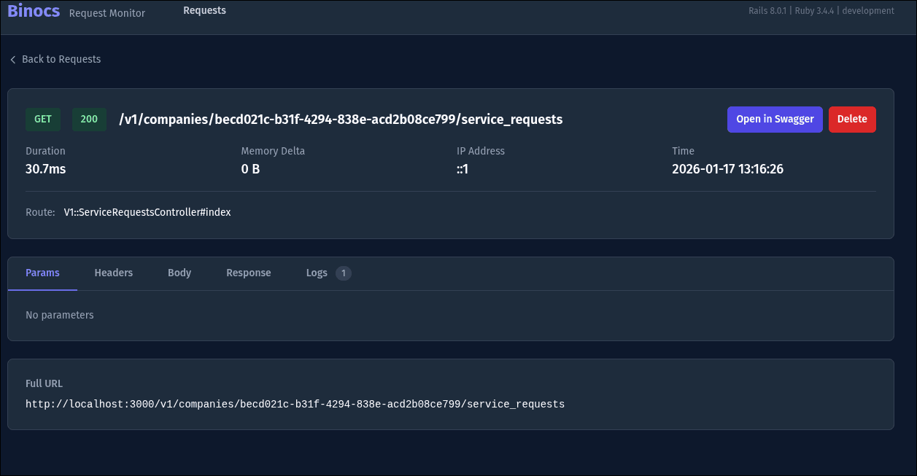Click the 200 status badge

coord(89,119)
